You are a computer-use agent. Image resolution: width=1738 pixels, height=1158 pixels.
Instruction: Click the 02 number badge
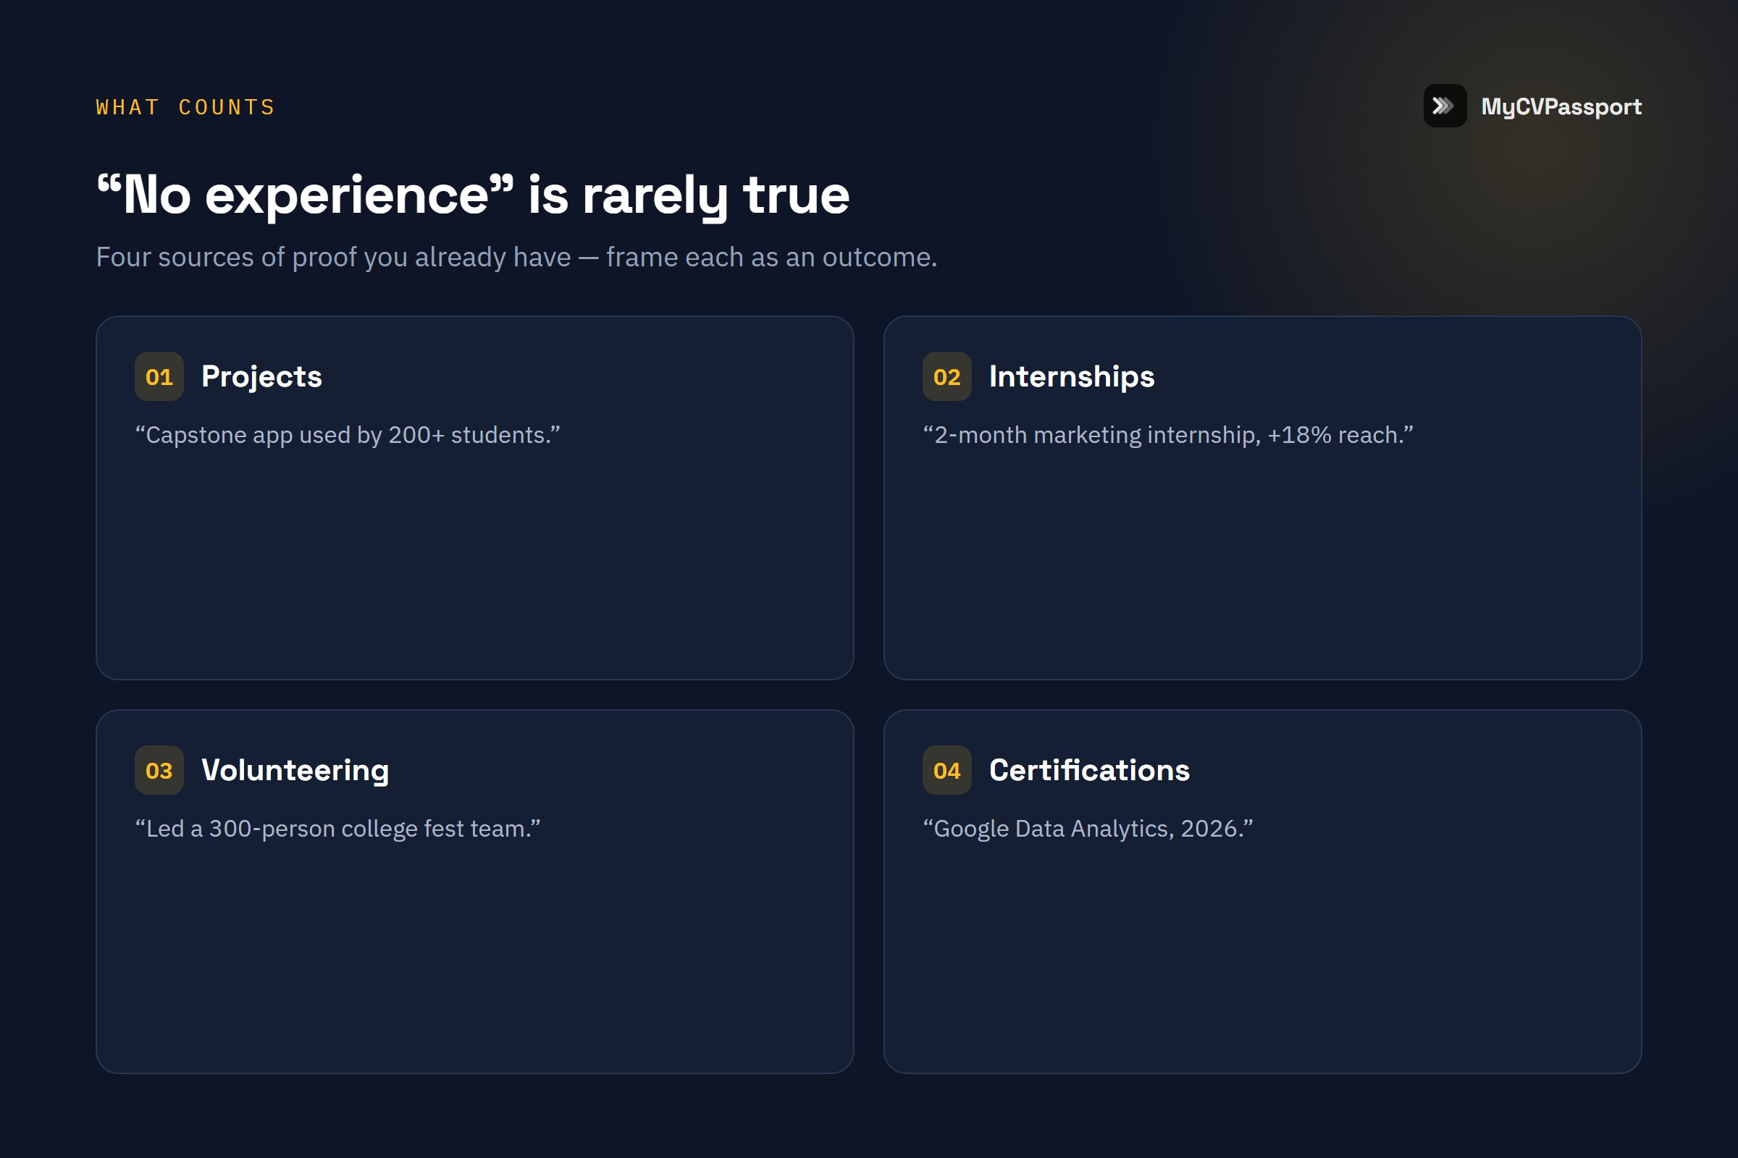[946, 376]
